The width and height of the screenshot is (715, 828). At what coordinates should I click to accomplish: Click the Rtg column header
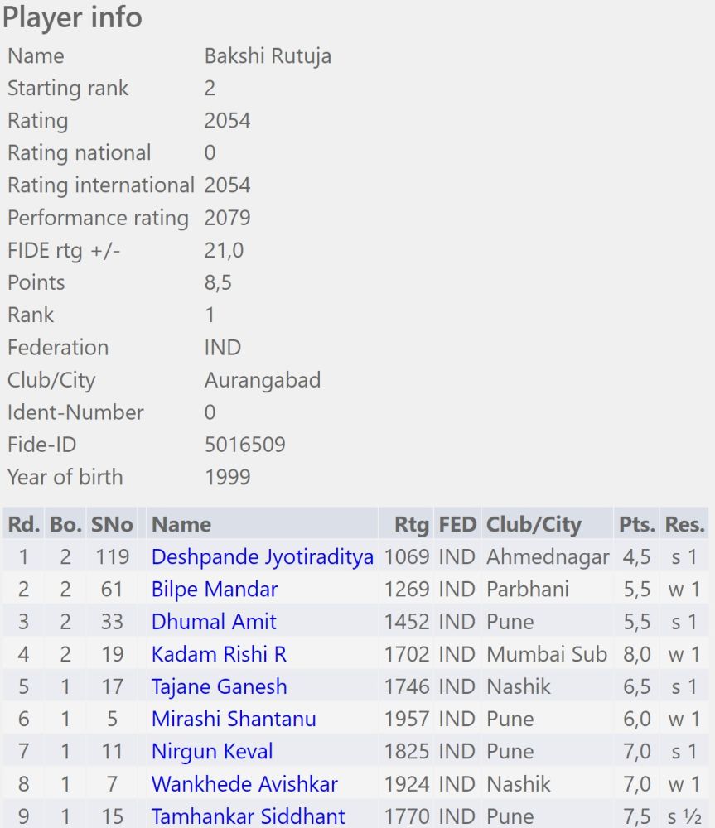pos(412,525)
